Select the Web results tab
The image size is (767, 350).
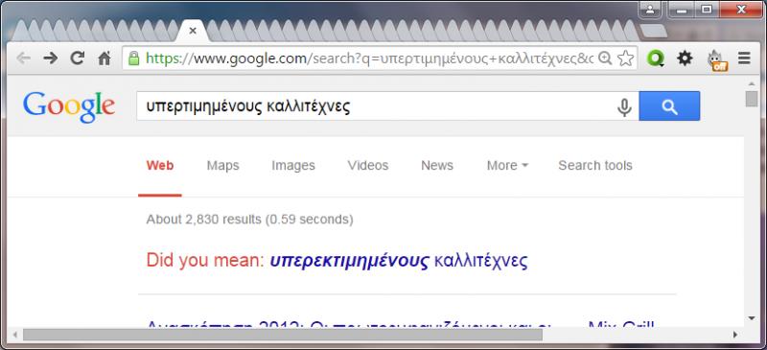coord(160,166)
